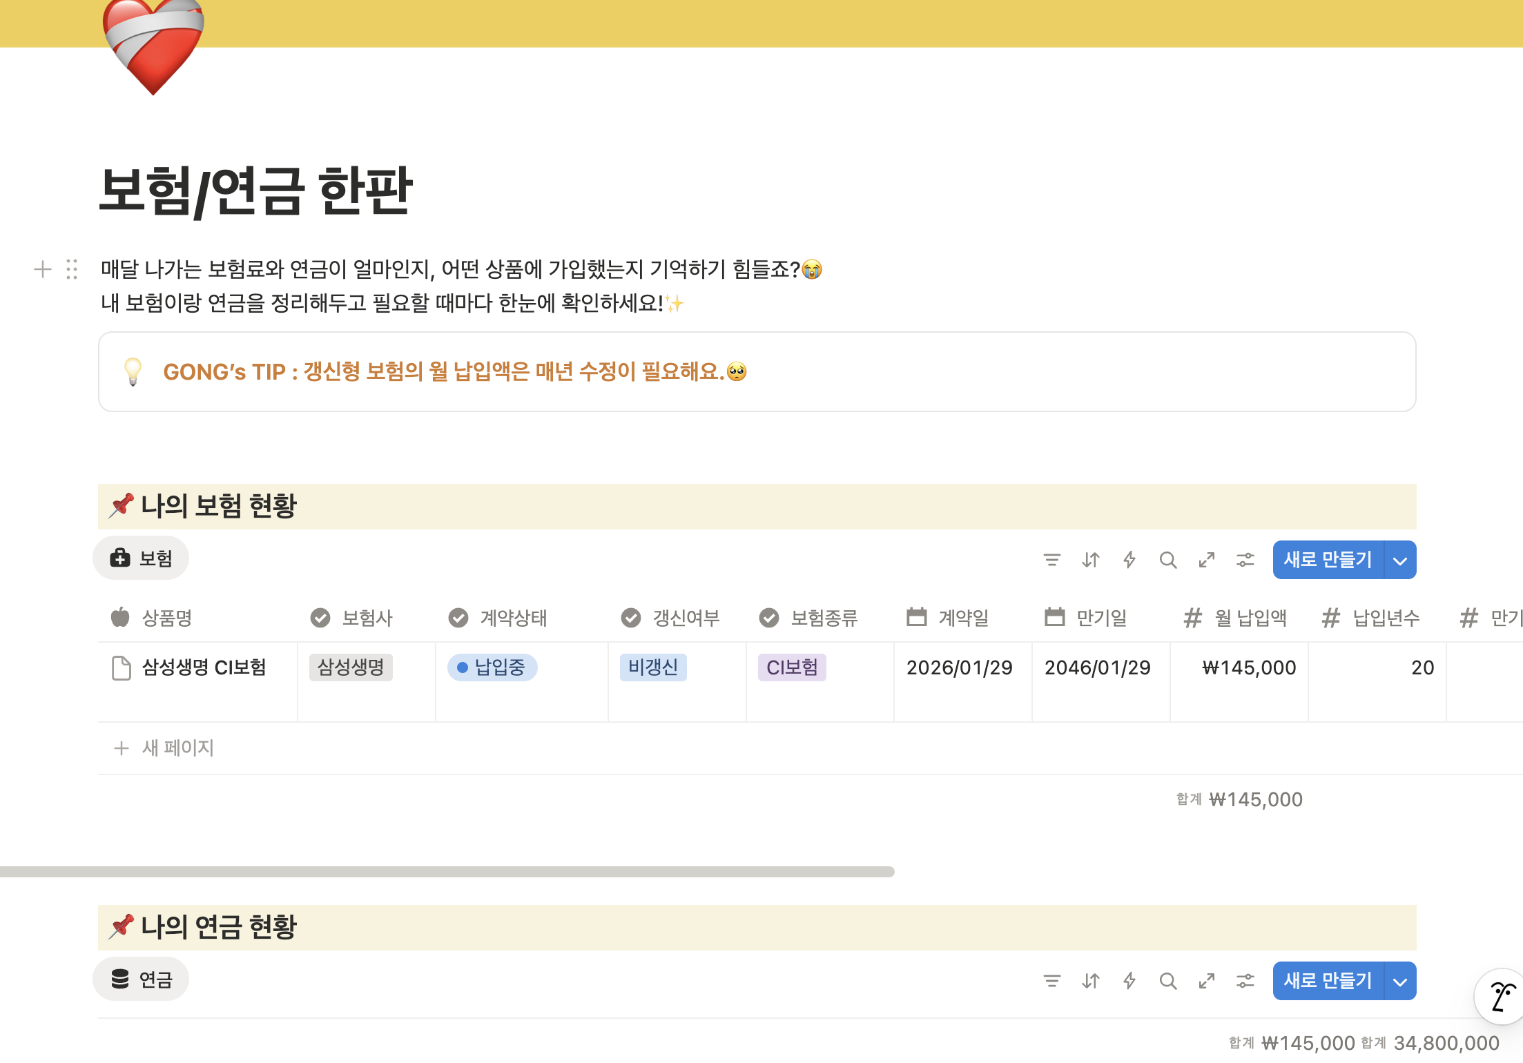The image size is (1523, 1063).
Task: Click the horizontal scrollbar under insurance table
Action: [447, 872]
